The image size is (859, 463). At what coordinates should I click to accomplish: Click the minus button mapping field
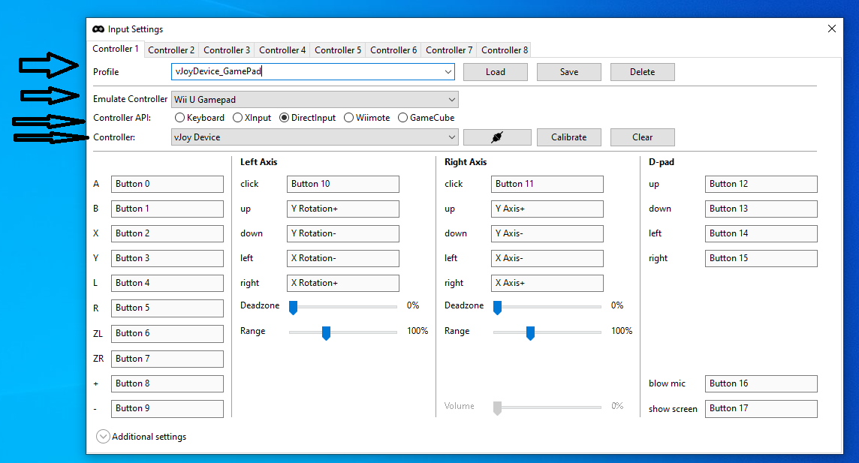click(167, 408)
